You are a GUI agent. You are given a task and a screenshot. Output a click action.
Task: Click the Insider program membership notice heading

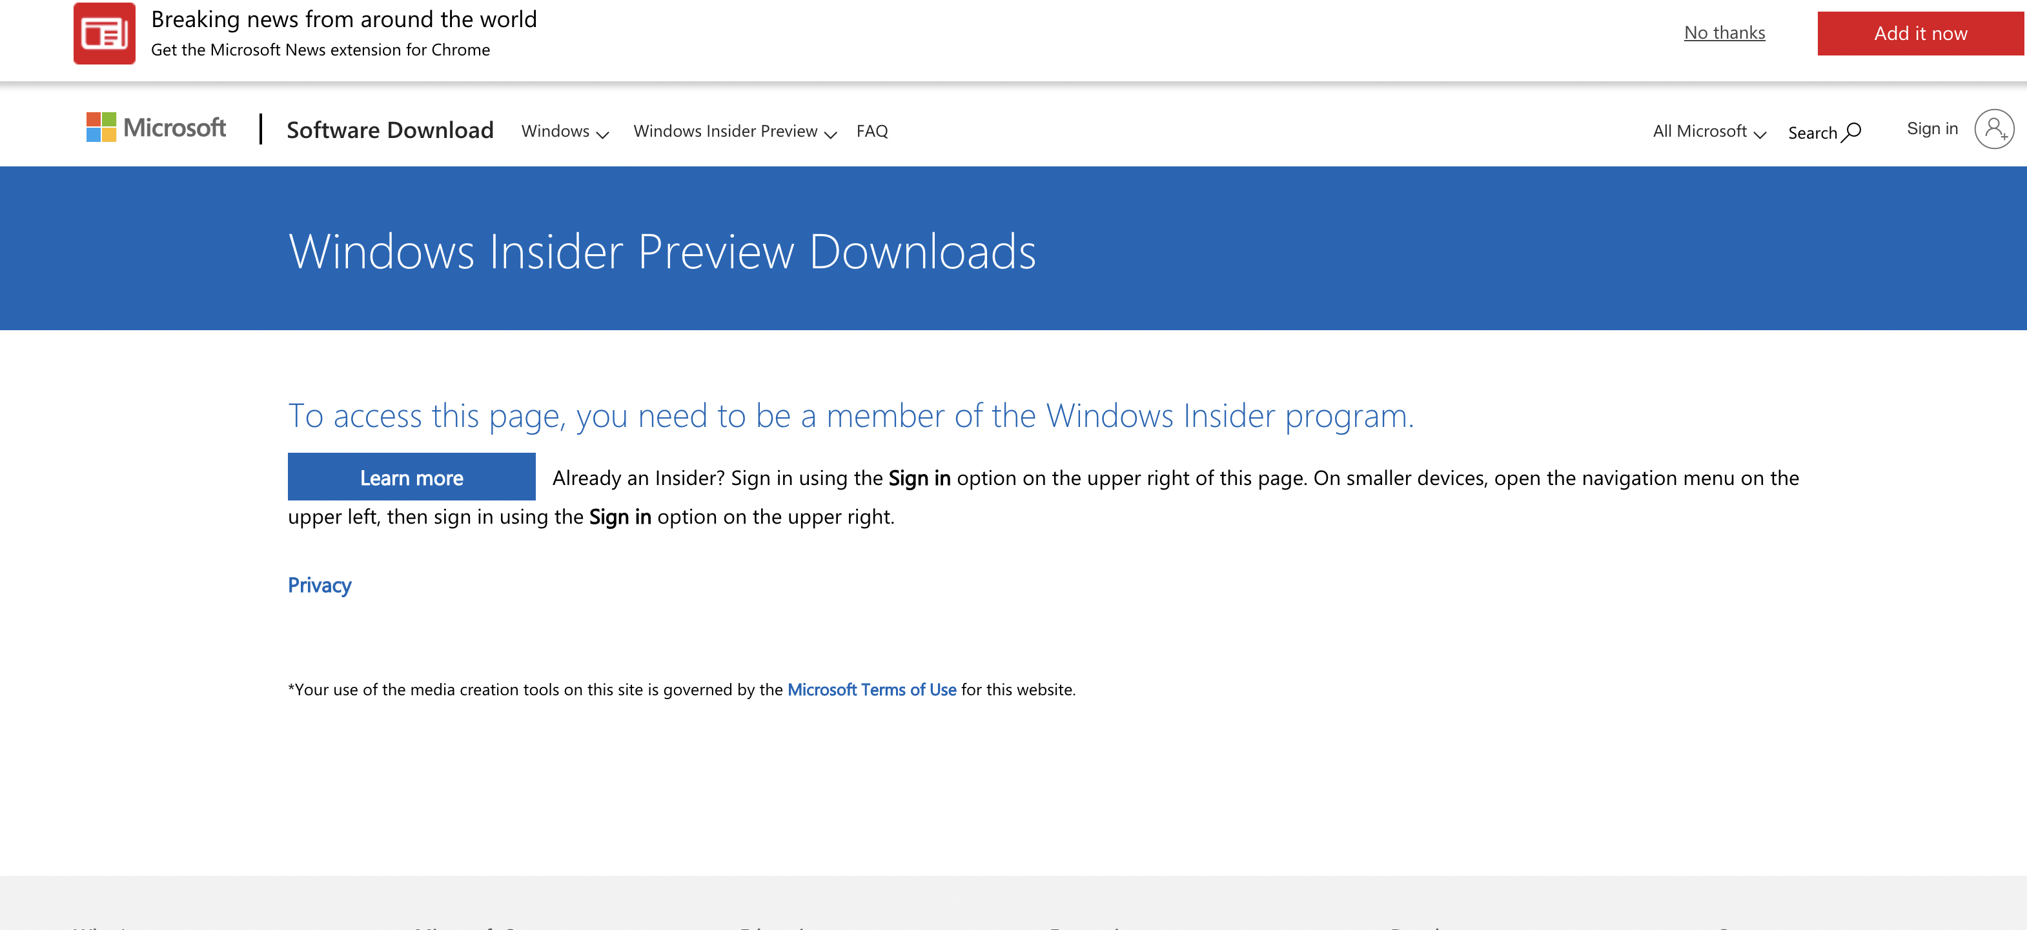[851, 415]
